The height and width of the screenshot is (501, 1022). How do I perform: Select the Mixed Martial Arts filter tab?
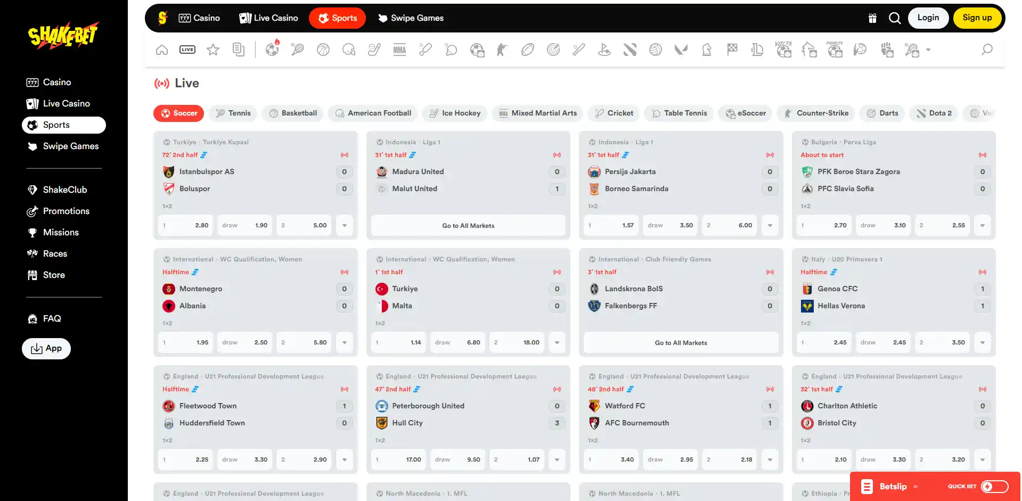(538, 113)
